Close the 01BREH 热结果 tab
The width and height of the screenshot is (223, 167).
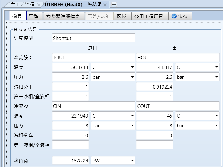tap(105, 5)
